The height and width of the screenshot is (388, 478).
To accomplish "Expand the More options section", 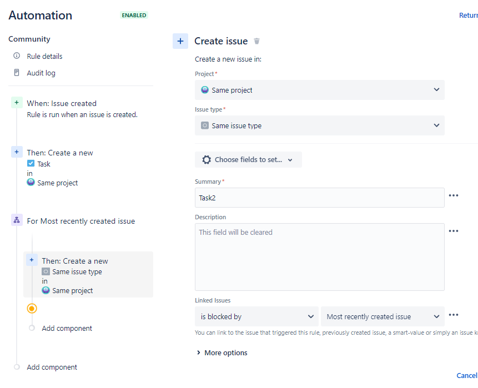I will point(222,352).
